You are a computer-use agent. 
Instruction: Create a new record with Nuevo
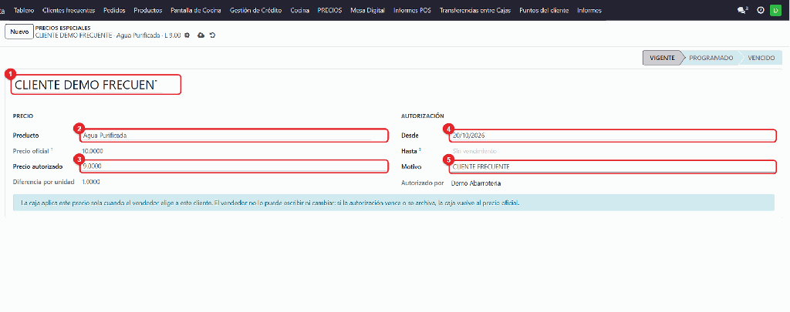coord(19,31)
